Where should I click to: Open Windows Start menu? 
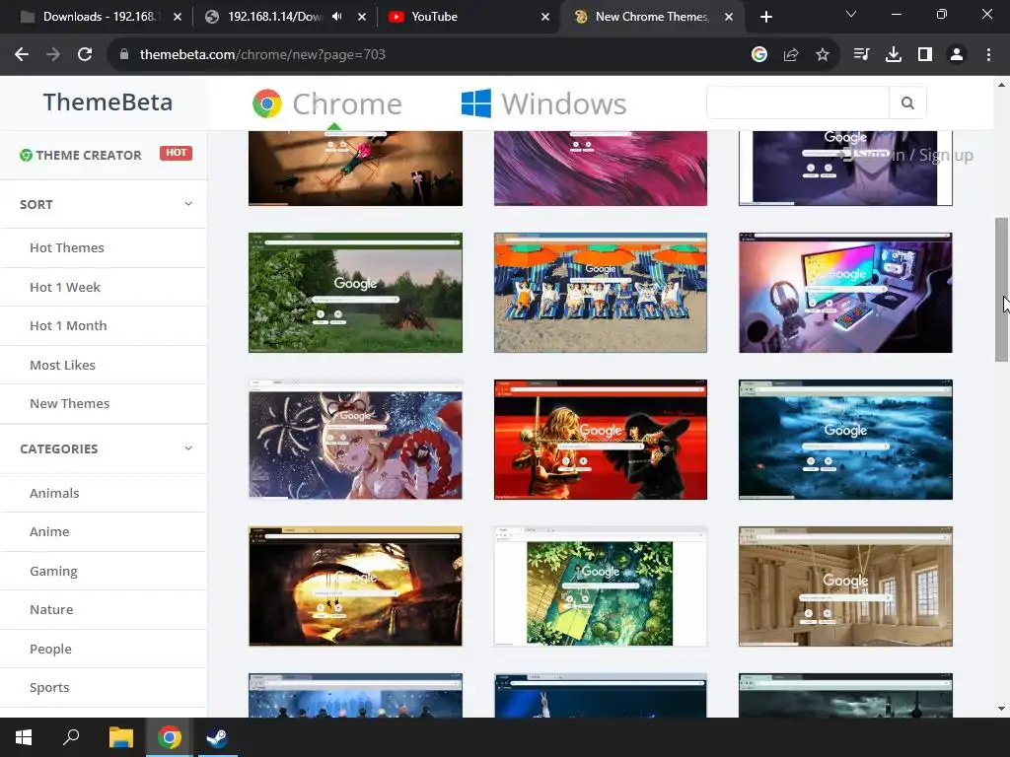[x=24, y=737]
